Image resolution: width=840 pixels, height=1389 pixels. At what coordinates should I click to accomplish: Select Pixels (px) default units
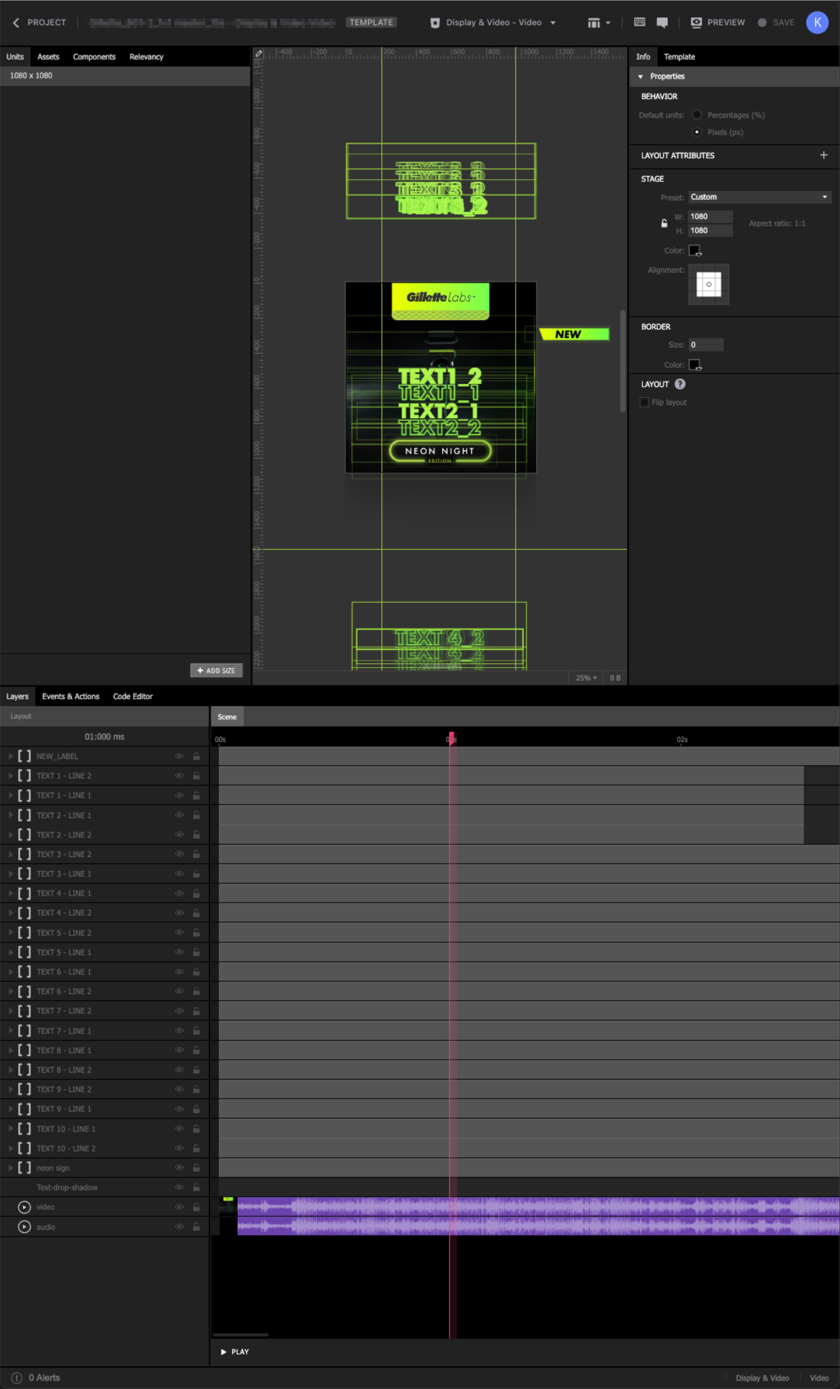pyautogui.click(x=697, y=132)
